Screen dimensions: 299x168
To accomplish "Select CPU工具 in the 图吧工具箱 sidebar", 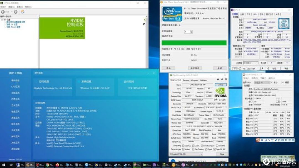I will [16, 87].
